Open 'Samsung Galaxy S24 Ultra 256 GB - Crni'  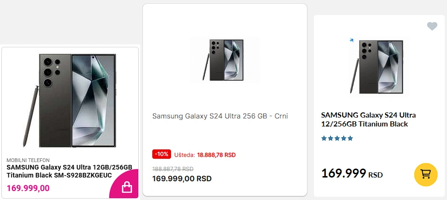220,116
